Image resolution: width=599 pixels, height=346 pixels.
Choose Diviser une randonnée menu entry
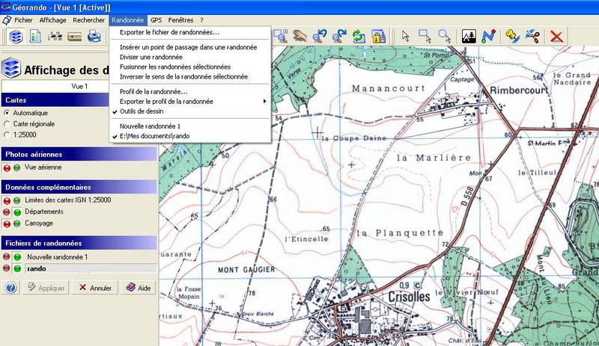[150, 57]
